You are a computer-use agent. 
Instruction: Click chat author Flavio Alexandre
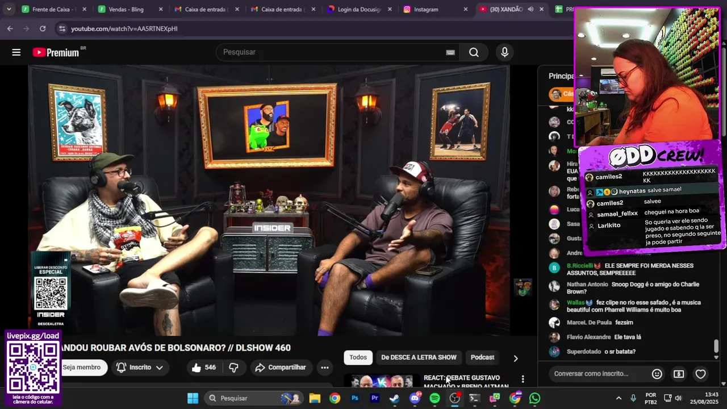(589, 337)
